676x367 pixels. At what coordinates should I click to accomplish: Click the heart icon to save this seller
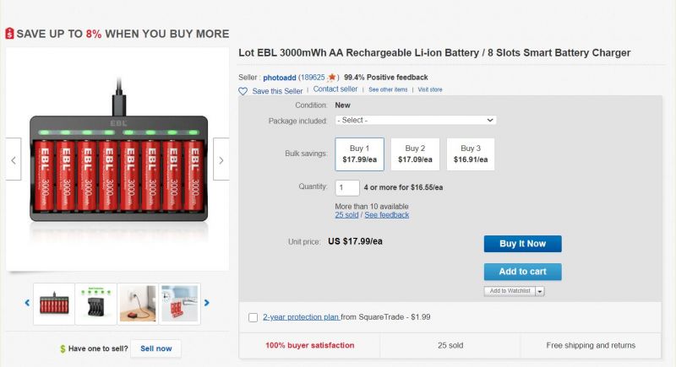tap(243, 91)
